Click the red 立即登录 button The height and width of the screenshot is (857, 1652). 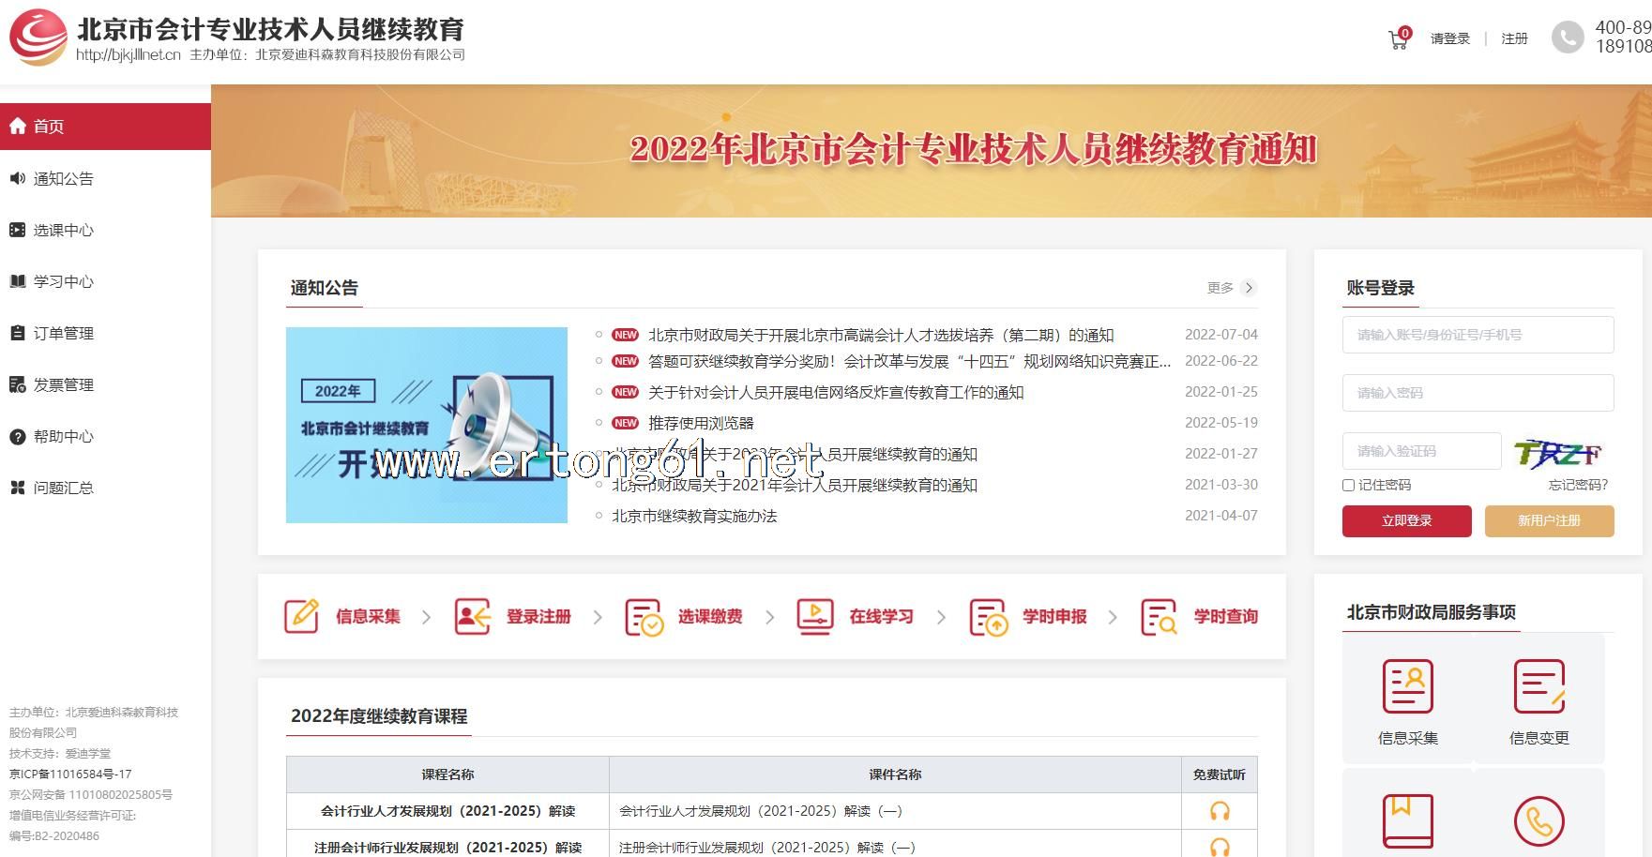1406,520
